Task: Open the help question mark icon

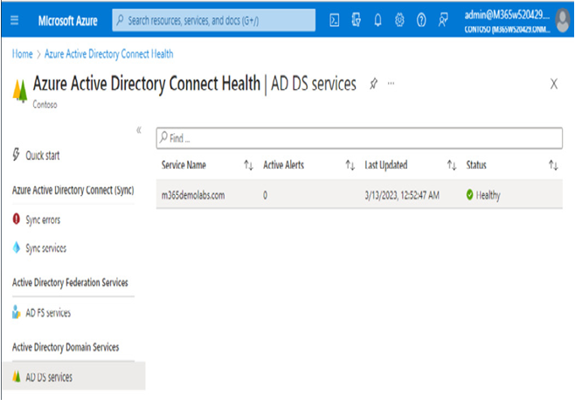Action: pos(421,20)
